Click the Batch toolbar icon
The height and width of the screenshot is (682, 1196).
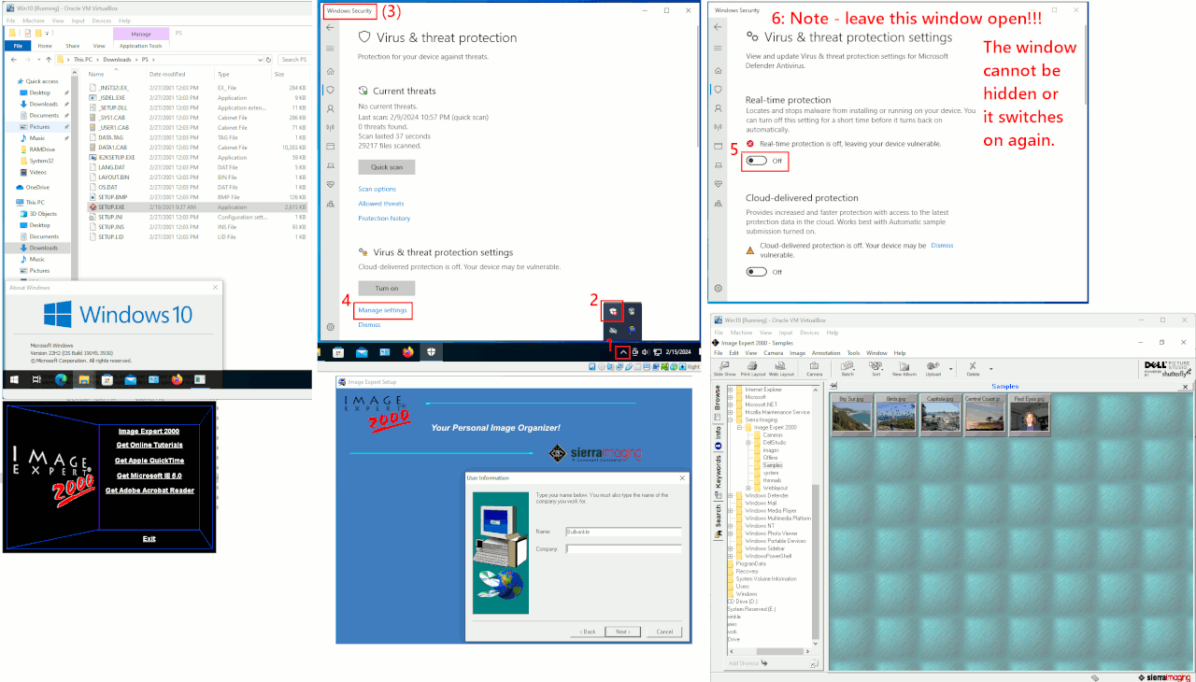pos(847,370)
